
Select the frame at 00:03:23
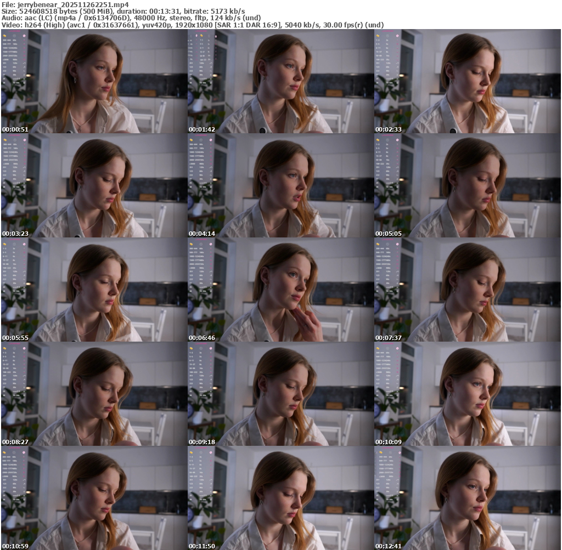click(94, 185)
